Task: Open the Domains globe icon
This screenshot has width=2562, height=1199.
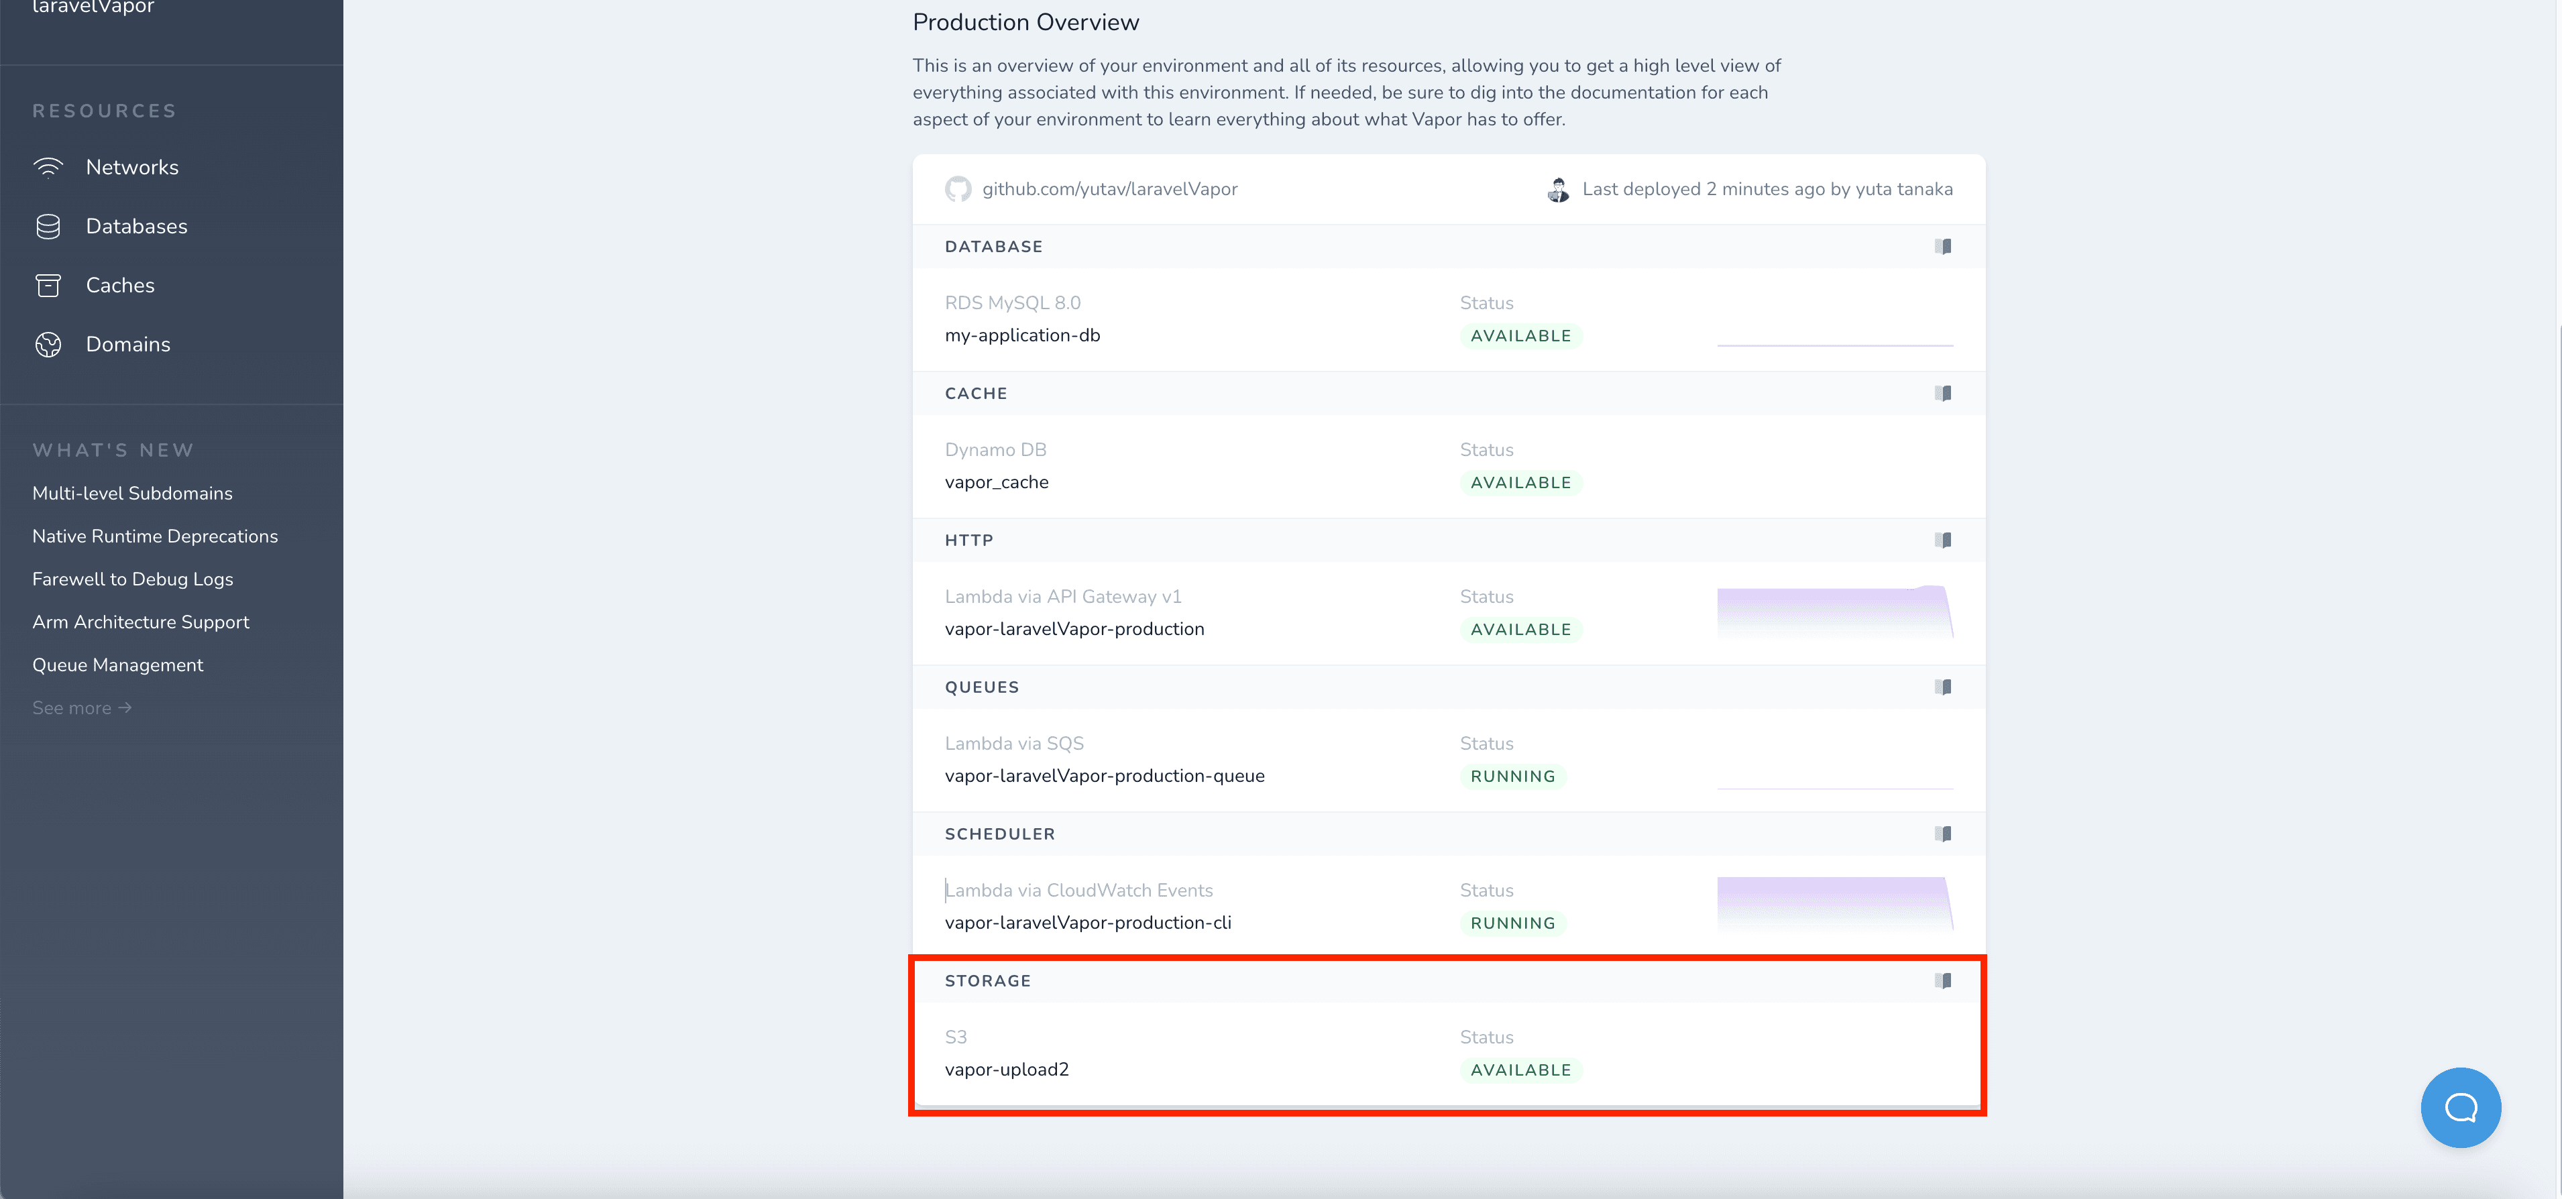Action: coord(48,344)
